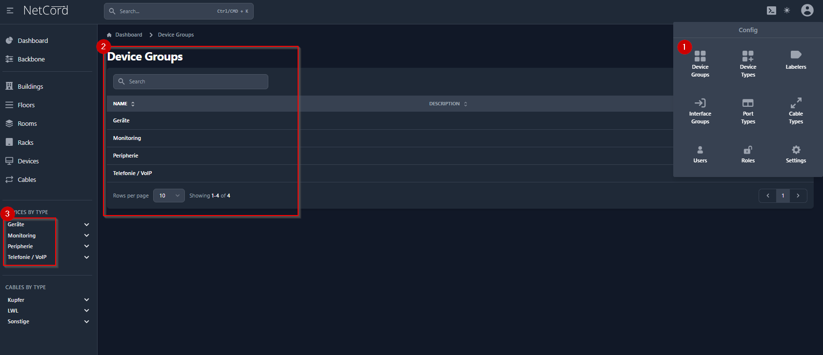Open the terminal console icon in header

click(771, 11)
